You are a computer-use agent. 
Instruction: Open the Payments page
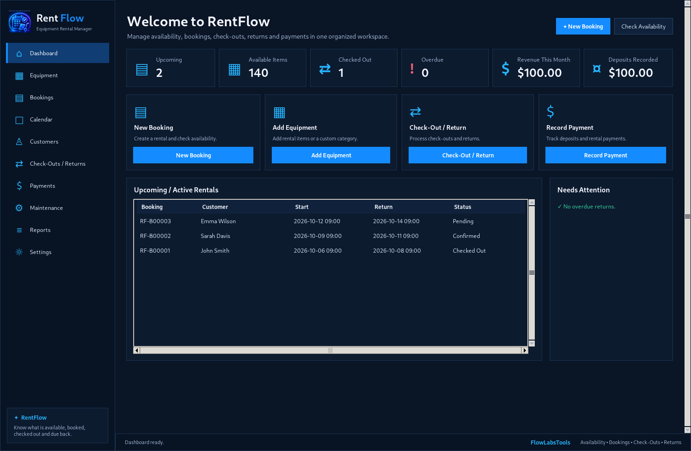(58, 186)
